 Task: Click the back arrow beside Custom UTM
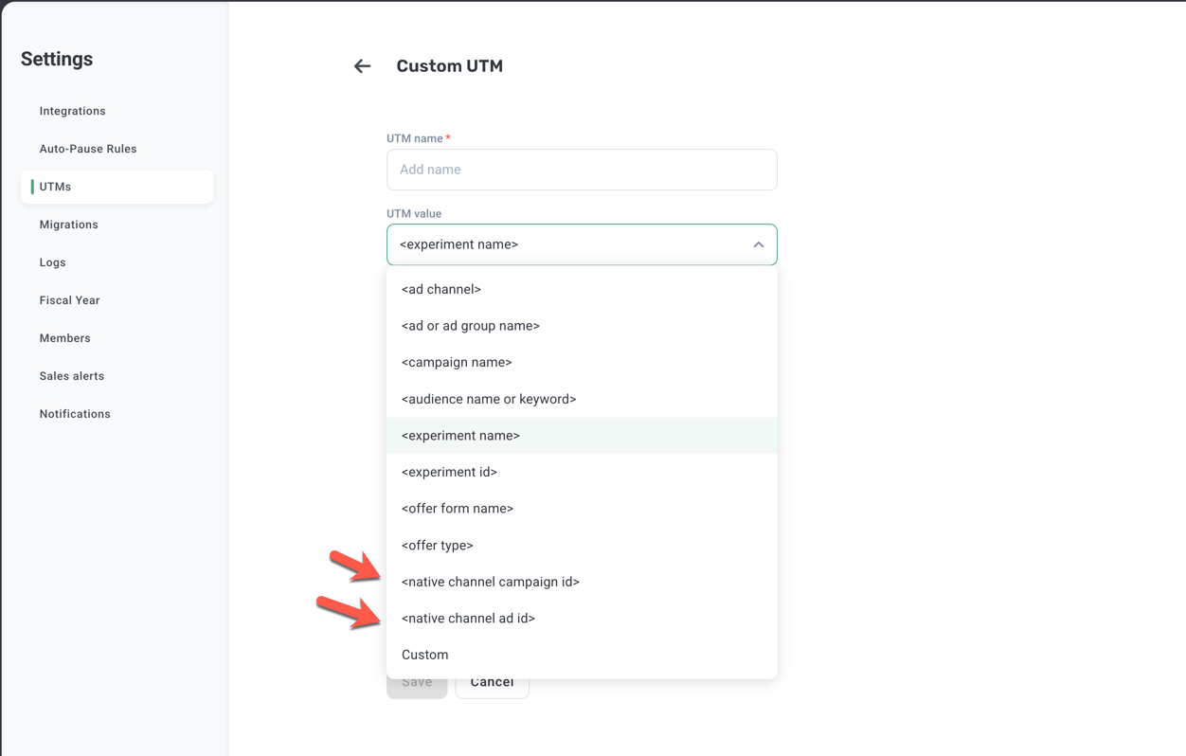pos(362,66)
